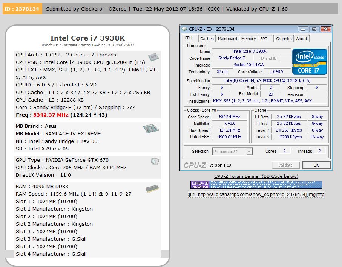Click the CPU chip icon in CPU section
This screenshot has height=267, width=342.
coord(153,56)
